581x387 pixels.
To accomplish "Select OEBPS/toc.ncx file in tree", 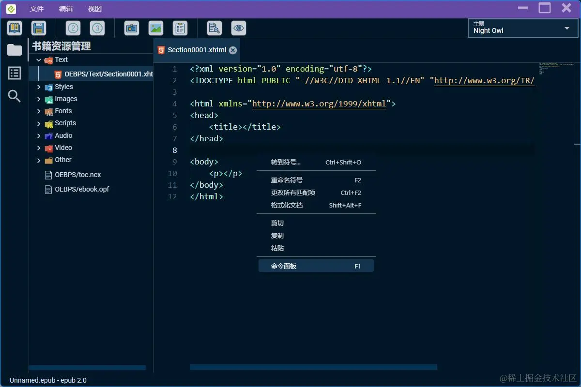I will pyautogui.click(x=77, y=175).
